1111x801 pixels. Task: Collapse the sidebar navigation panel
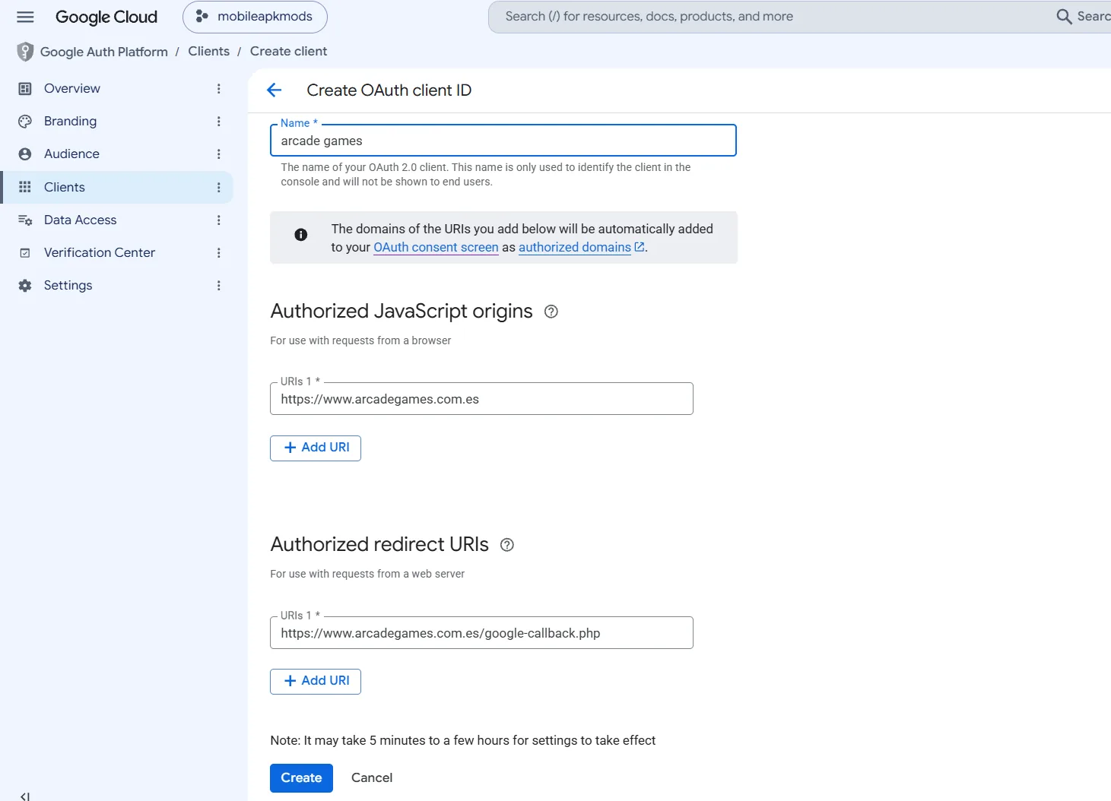[25, 796]
